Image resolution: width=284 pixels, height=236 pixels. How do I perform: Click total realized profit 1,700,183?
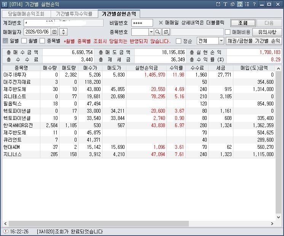pyautogui.click(x=270, y=53)
